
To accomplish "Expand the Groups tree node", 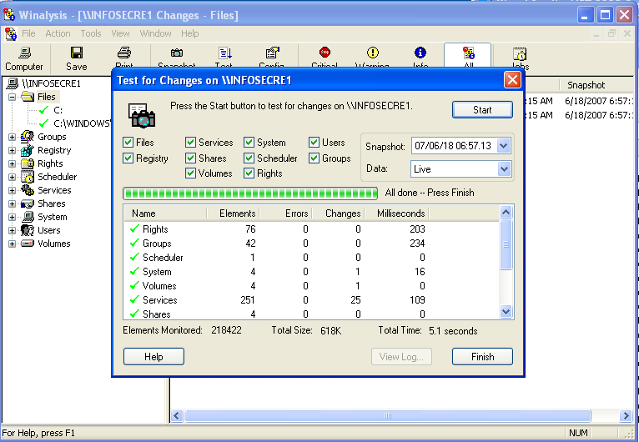I will pyautogui.click(x=13, y=138).
